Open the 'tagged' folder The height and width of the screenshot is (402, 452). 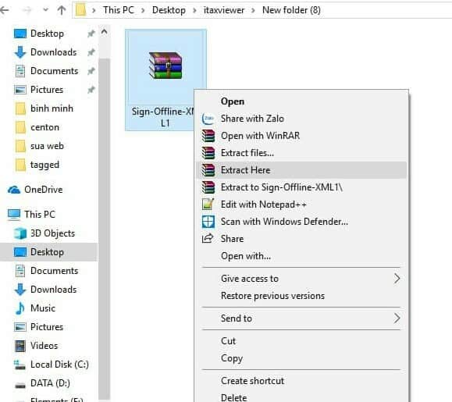click(37, 165)
